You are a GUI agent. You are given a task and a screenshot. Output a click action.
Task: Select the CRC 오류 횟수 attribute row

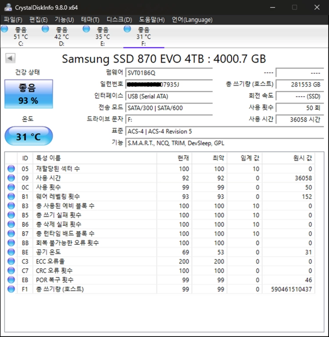coord(160,270)
